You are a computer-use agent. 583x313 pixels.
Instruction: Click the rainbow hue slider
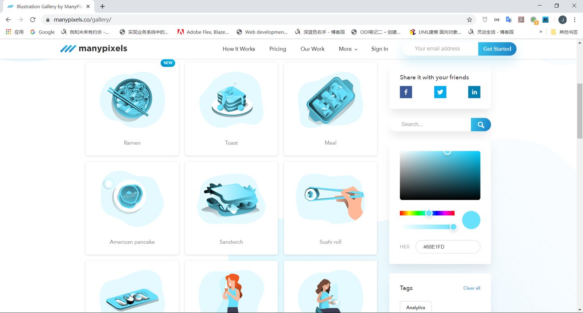coord(427,213)
